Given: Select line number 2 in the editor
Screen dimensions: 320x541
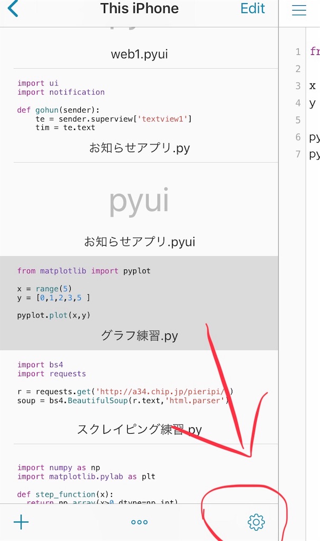Looking at the screenshot, I should 298,69.
